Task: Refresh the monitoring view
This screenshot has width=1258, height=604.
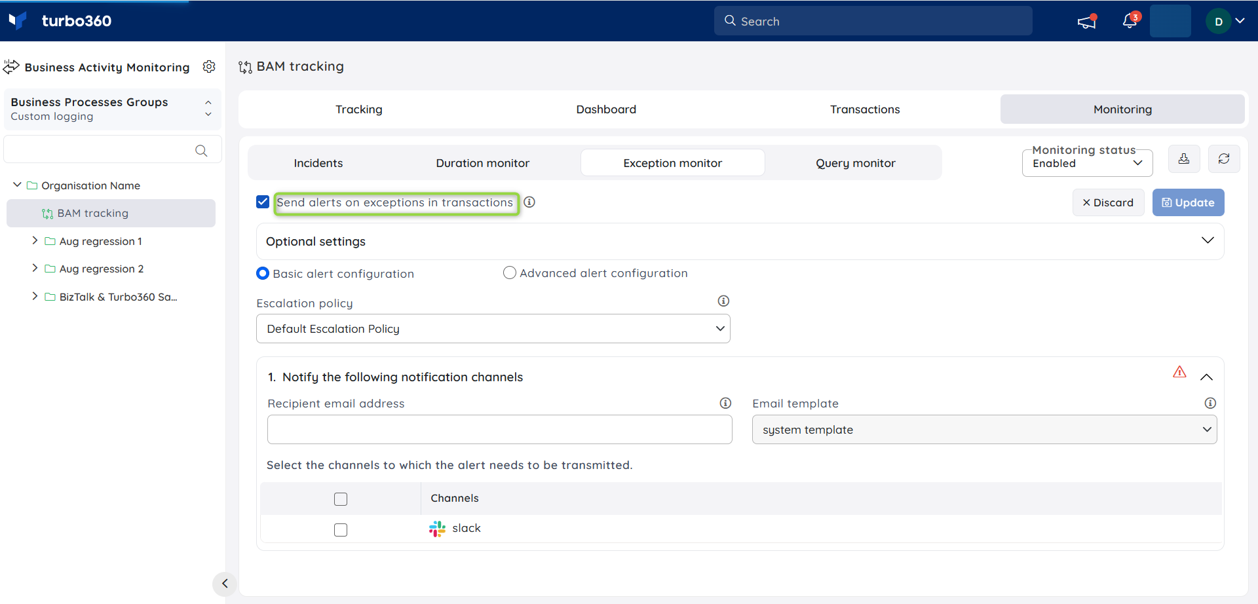Action: (x=1223, y=159)
